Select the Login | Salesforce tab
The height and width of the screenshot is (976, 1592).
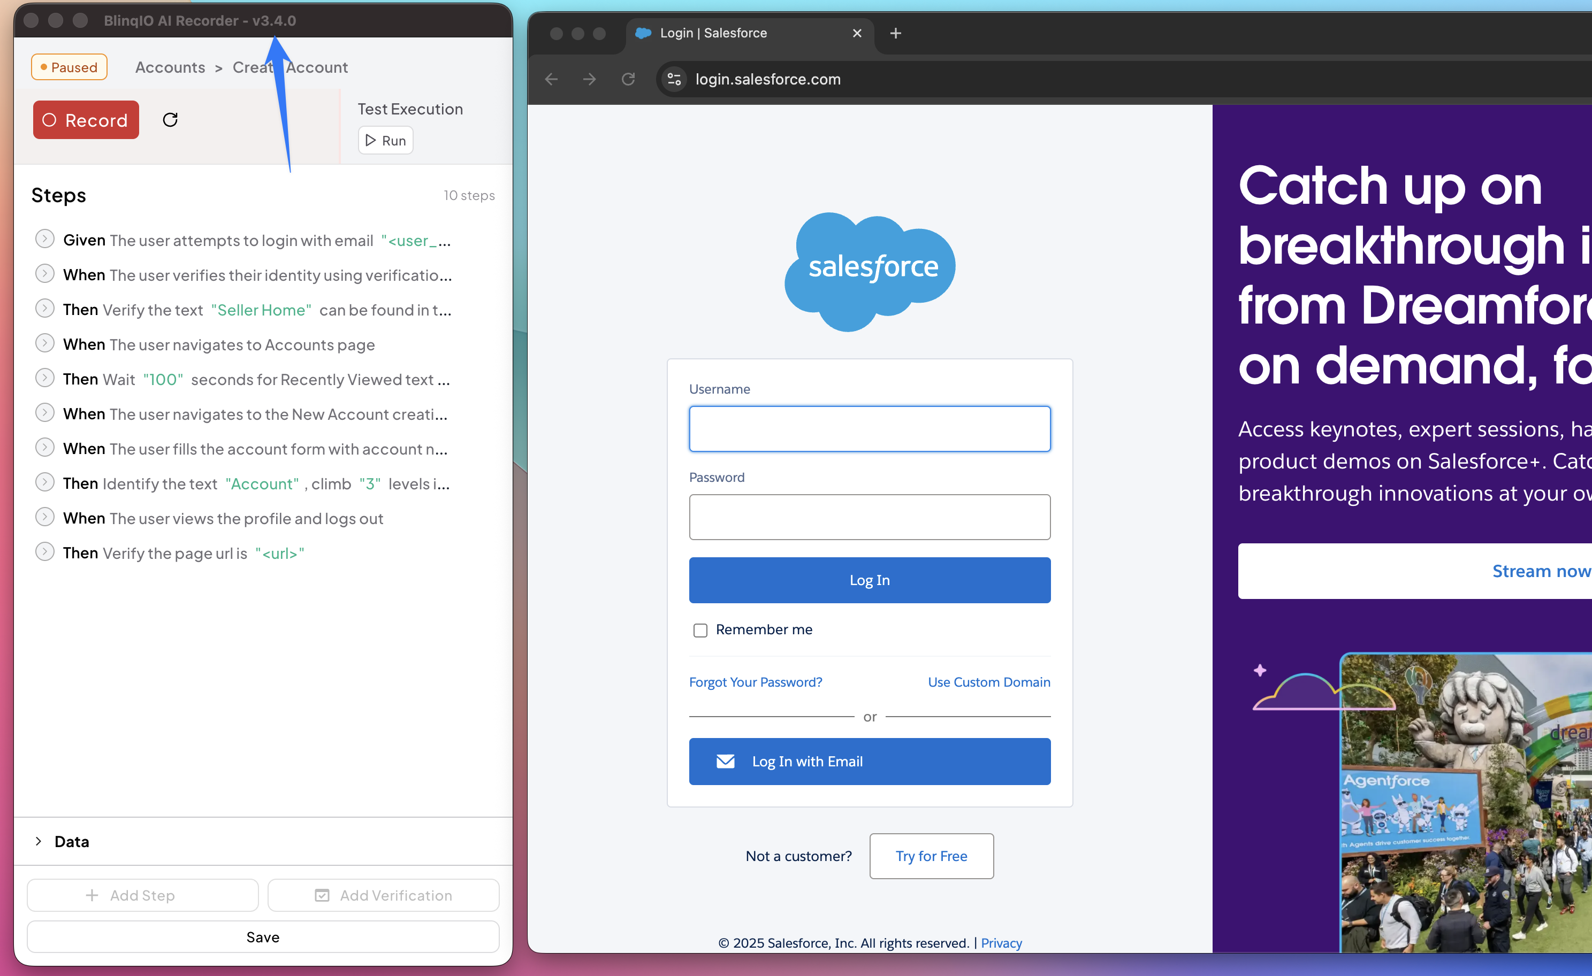tap(713, 33)
